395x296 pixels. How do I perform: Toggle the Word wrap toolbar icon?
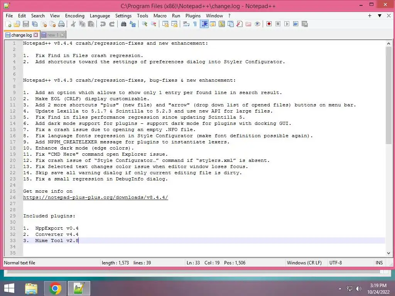point(186,24)
